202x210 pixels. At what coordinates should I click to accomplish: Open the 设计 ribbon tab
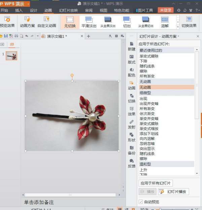click(x=33, y=10)
